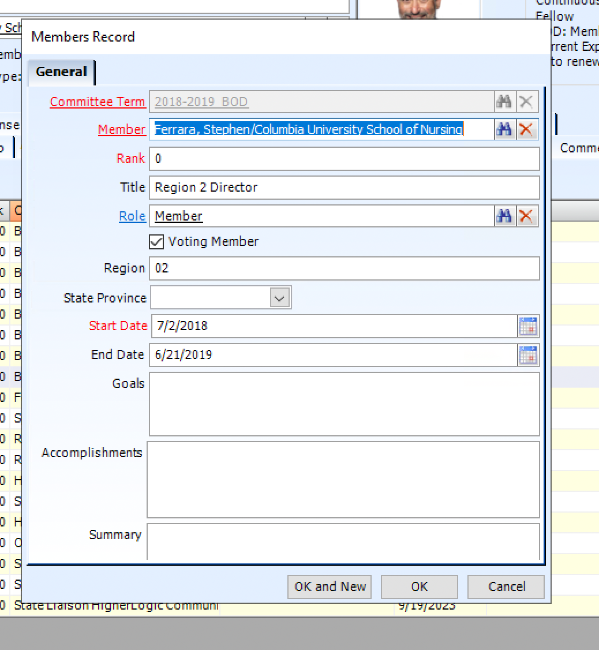Select the General tab
599x650 pixels.
[61, 72]
